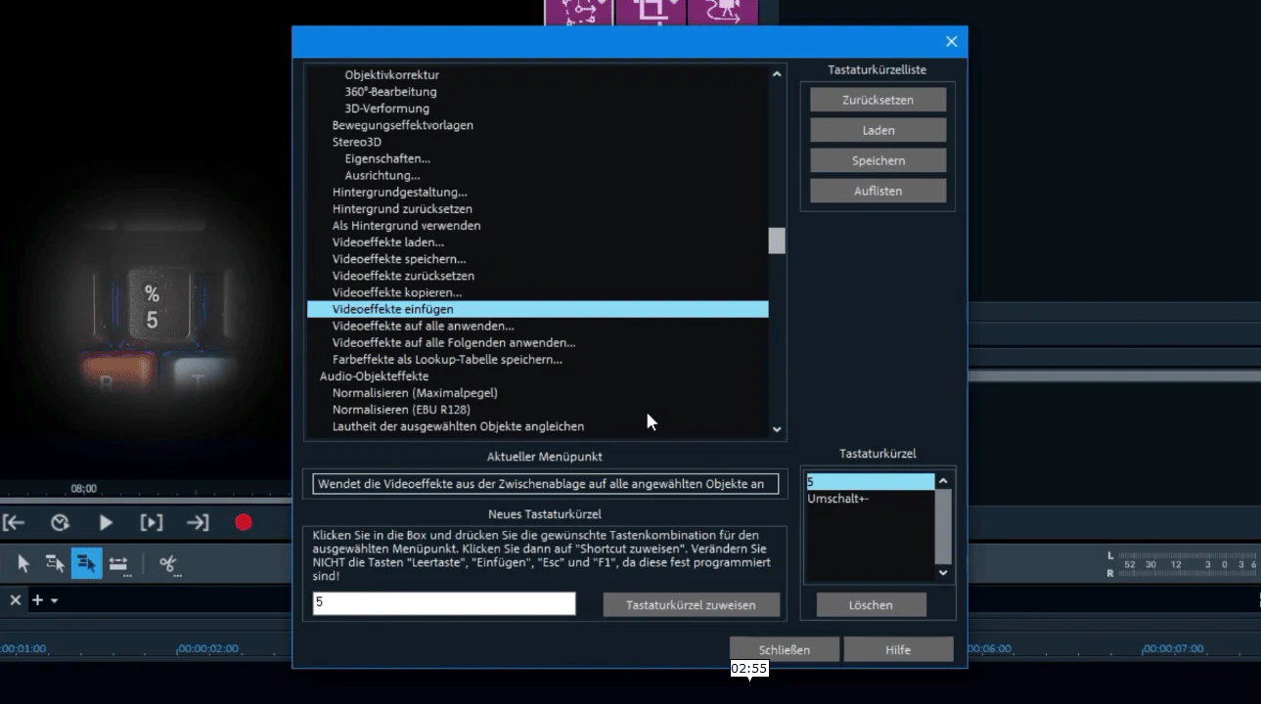
Task: Jump to range end in transport bar
Action: click(x=198, y=522)
